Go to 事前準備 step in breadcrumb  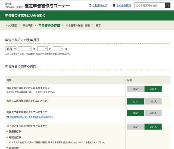(28, 25)
